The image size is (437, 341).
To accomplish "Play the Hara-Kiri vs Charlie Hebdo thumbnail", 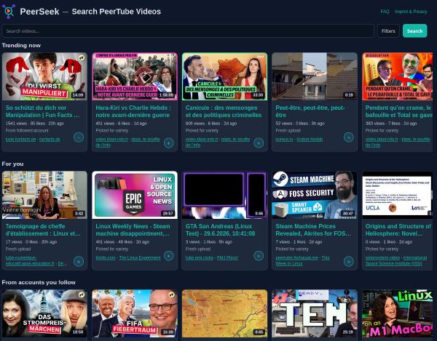I will pos(135,76).
